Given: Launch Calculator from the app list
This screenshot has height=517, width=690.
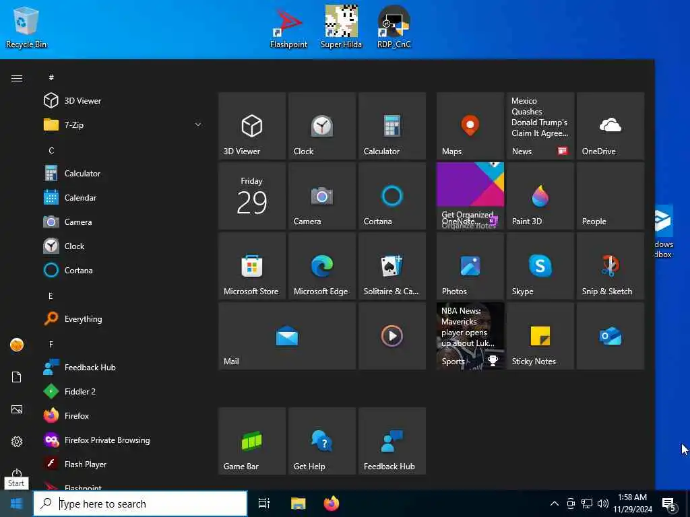Looking at the screenshot, I should (123, 173).
